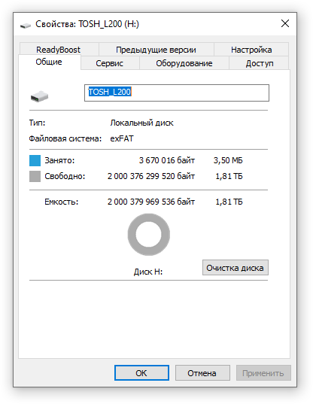Open the Предыдущие версии tab
313x404 pixels.
156,49
